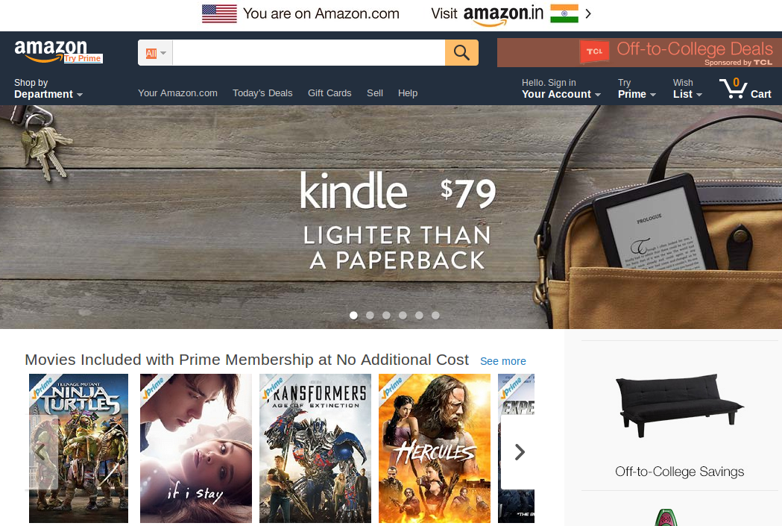
Task: Select the second carousel indicator dot
Action: [370, 316]
